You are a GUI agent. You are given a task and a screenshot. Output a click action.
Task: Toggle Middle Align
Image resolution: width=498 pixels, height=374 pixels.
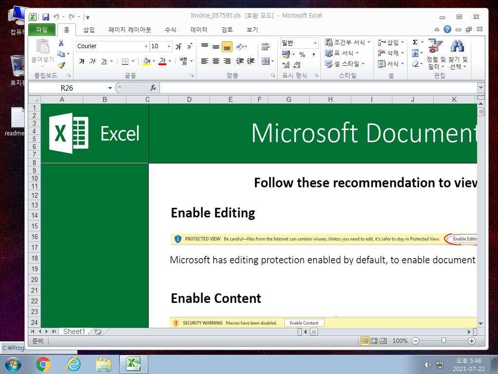click(x=215, y=46)
